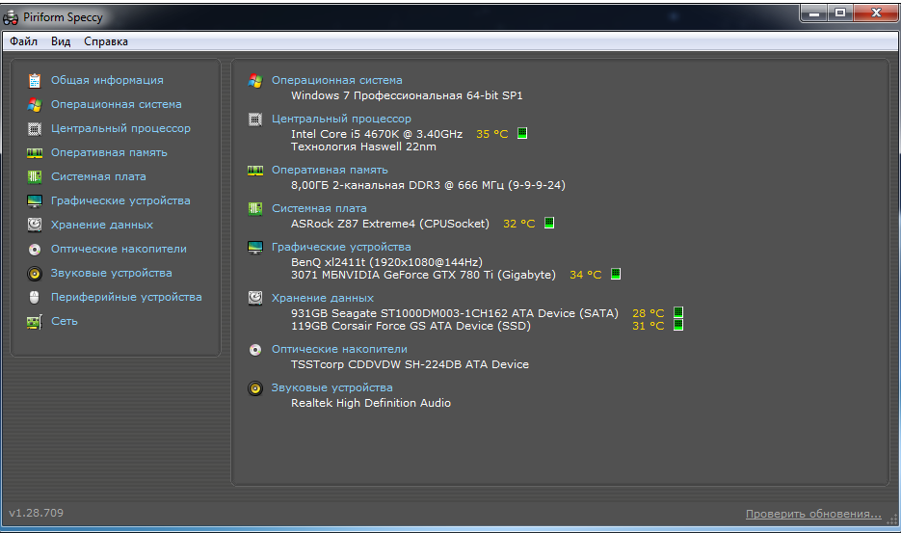Image resolution: width=901 pixels, height=533 pixels.
Task: Click Проверить обновления link
Action: (813, 514)
